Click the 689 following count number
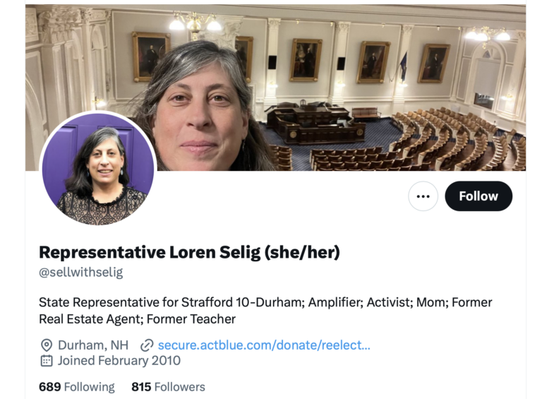 tap(50, 387)
